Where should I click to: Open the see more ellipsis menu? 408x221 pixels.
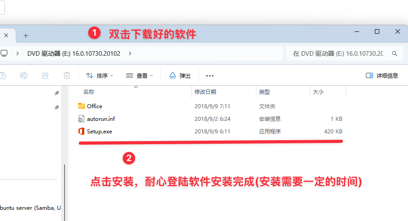(x=209, y=76)
